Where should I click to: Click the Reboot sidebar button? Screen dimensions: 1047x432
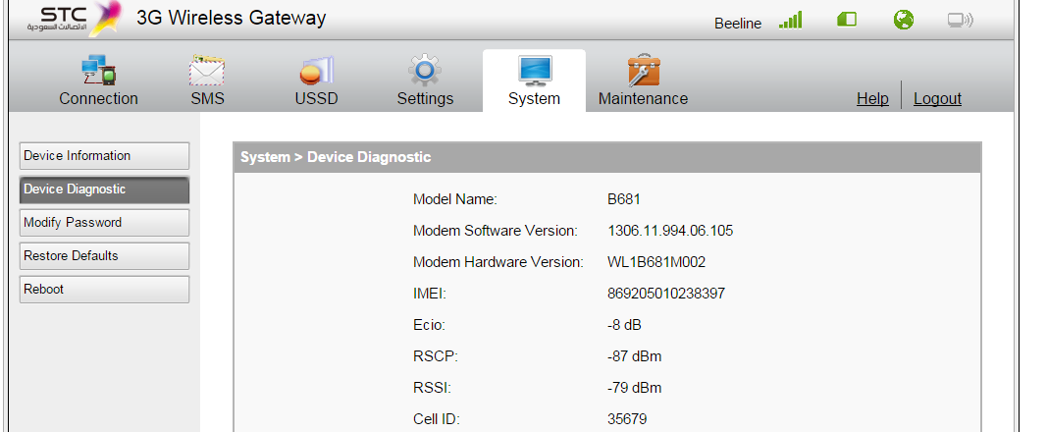104,290
